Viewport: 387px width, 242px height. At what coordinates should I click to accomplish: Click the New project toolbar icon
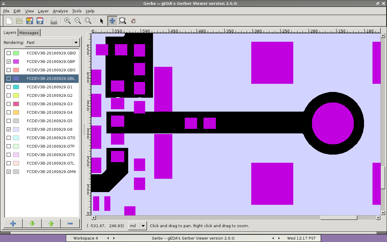pos(9,21)
